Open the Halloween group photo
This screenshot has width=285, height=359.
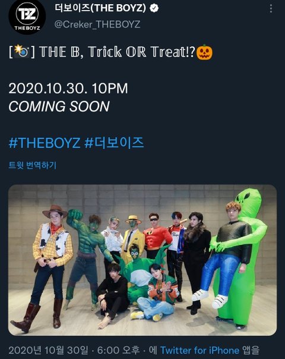(142, 260)
